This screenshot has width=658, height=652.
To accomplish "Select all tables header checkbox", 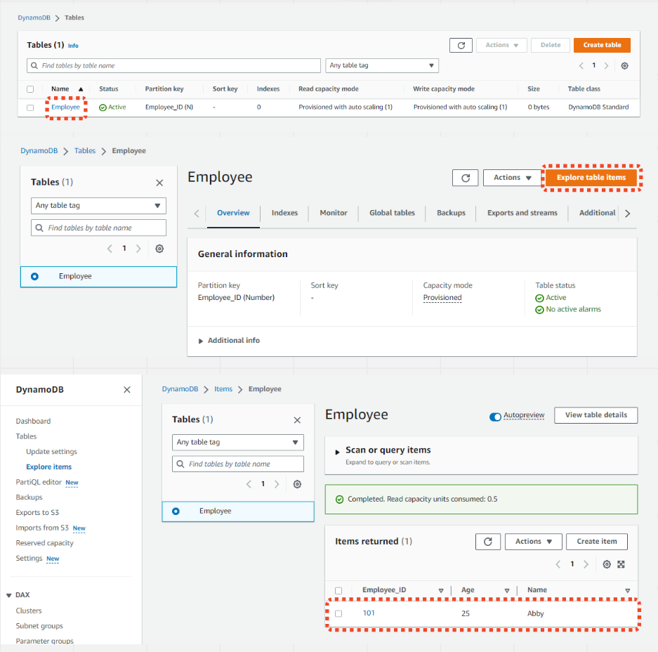I will [x=30, y=89].
